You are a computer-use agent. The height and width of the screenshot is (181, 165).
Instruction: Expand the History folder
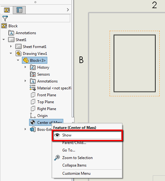pos(25,67)
